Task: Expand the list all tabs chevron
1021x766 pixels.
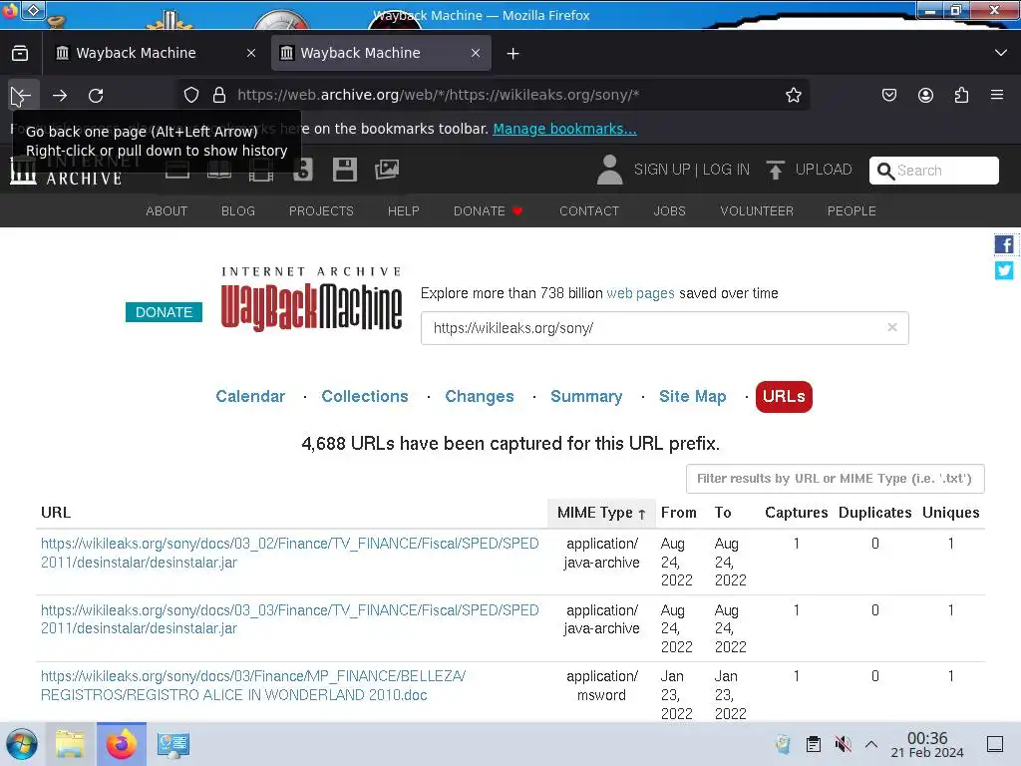Action: coord(1001,53)
